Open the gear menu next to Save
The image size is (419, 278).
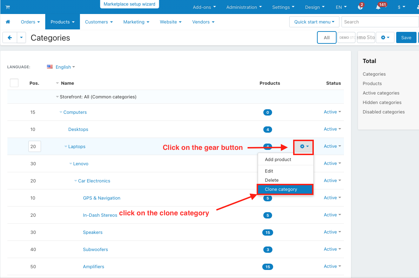pos(385,37)
